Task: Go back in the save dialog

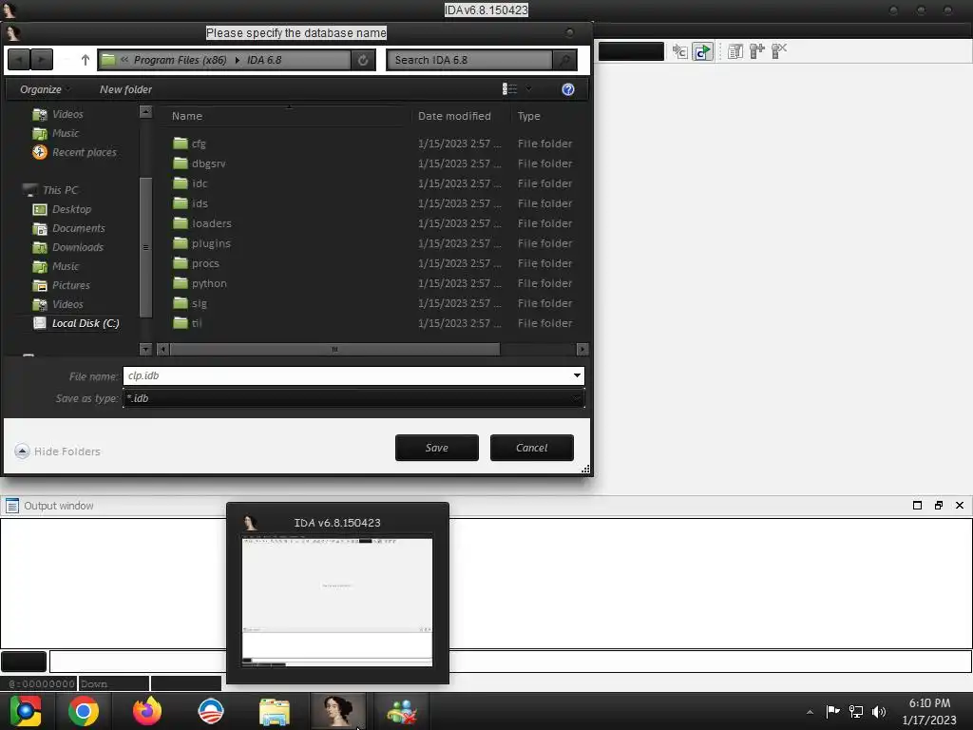Action: [x=19, y=60]
